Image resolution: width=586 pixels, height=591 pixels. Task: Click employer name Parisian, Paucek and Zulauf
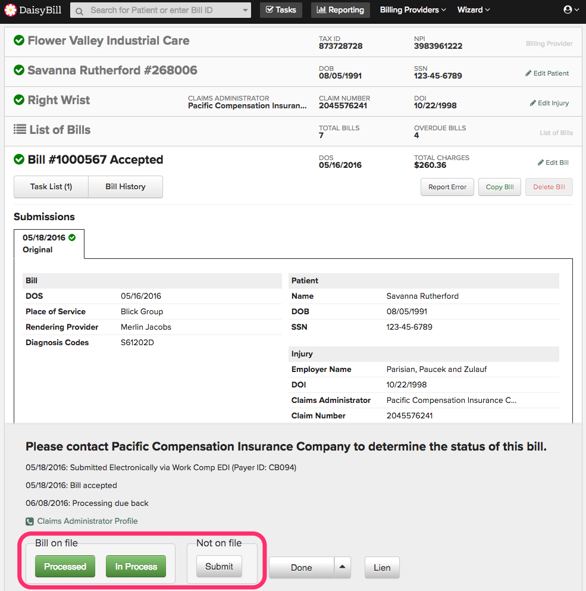pos(437,370)
